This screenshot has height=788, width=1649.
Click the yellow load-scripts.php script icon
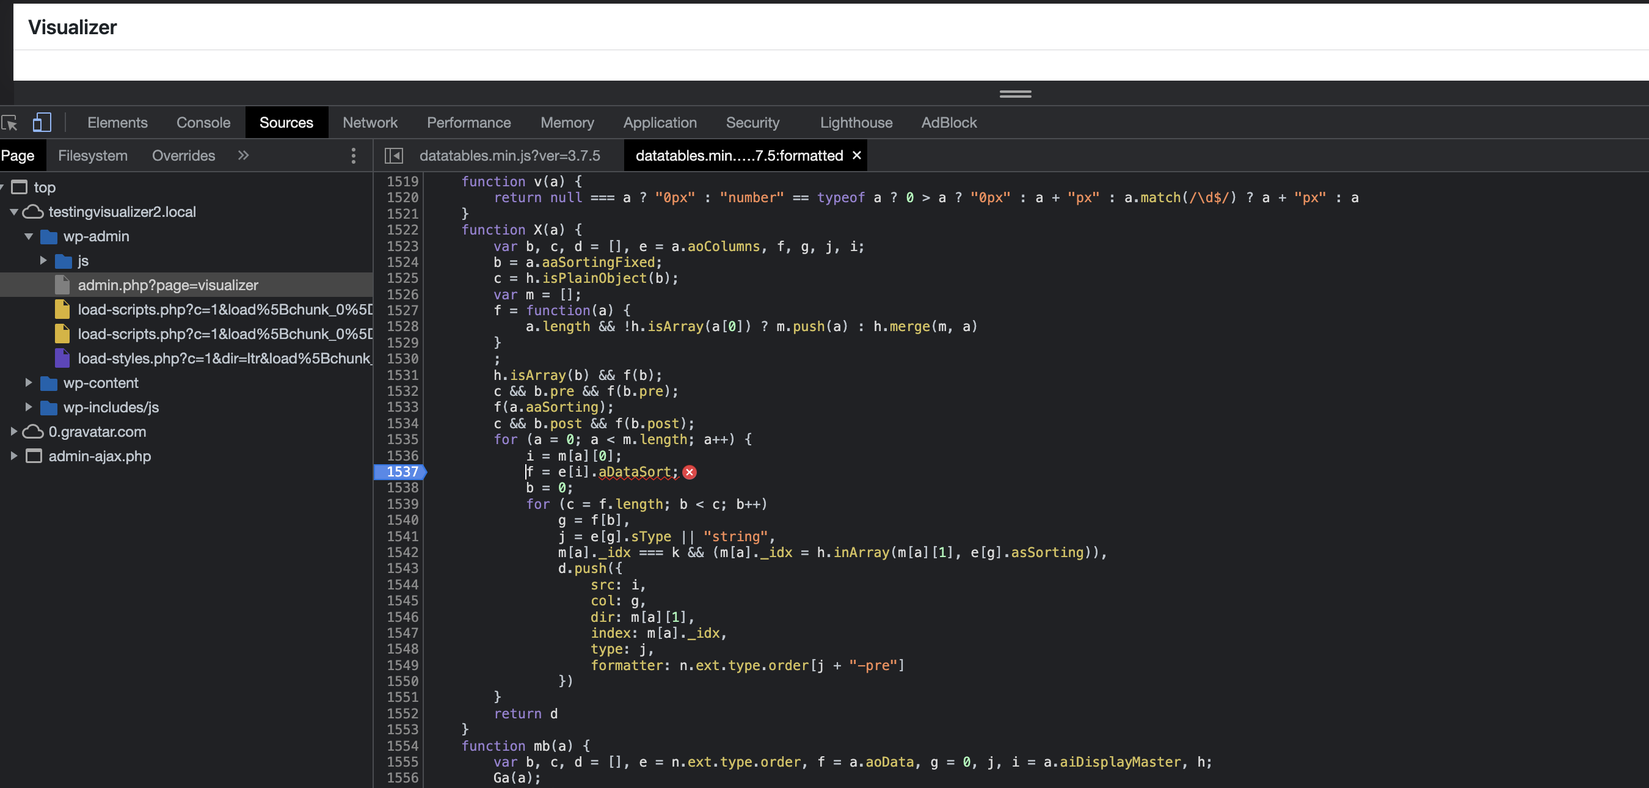[x=62, y=309]
